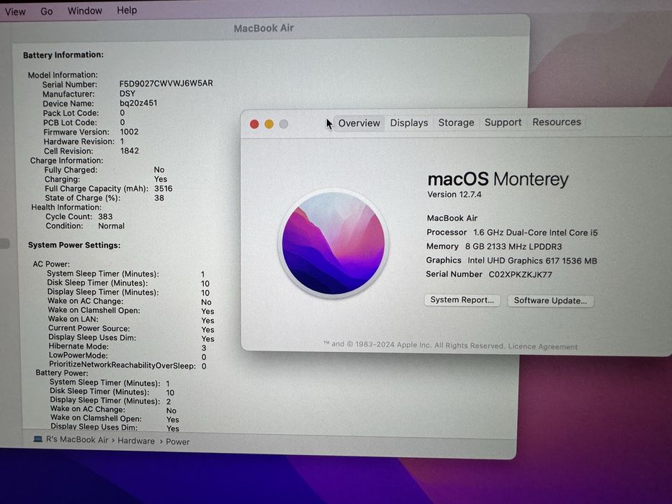Click the Version 12.7.4 text
This screenshot has width=672, height=504.
(x=454, y=194)
